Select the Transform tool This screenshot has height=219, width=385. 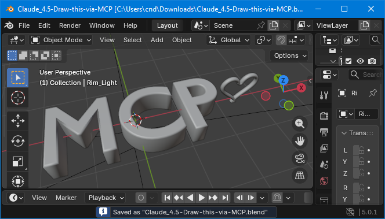tap(17, 181)
